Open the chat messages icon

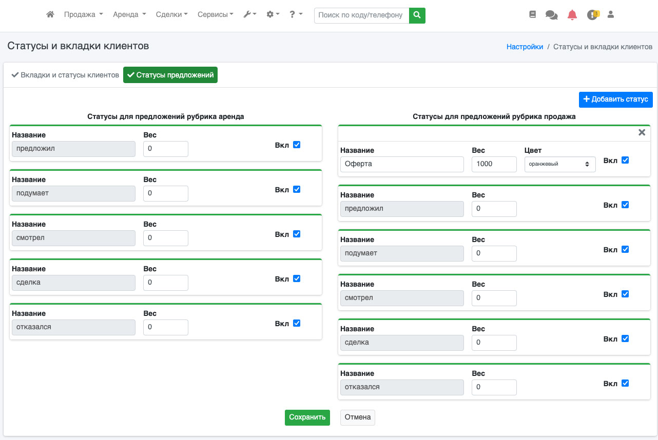[x=552, y=15]
